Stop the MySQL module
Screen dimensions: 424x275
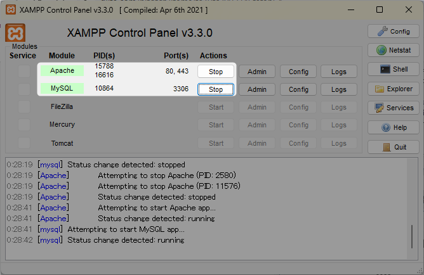click(216, 89)
